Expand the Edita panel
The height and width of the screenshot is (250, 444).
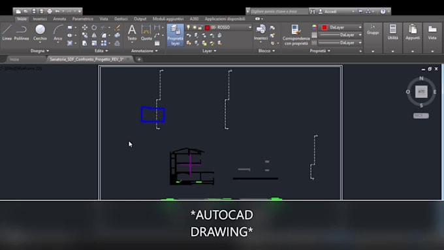point(101,51)
